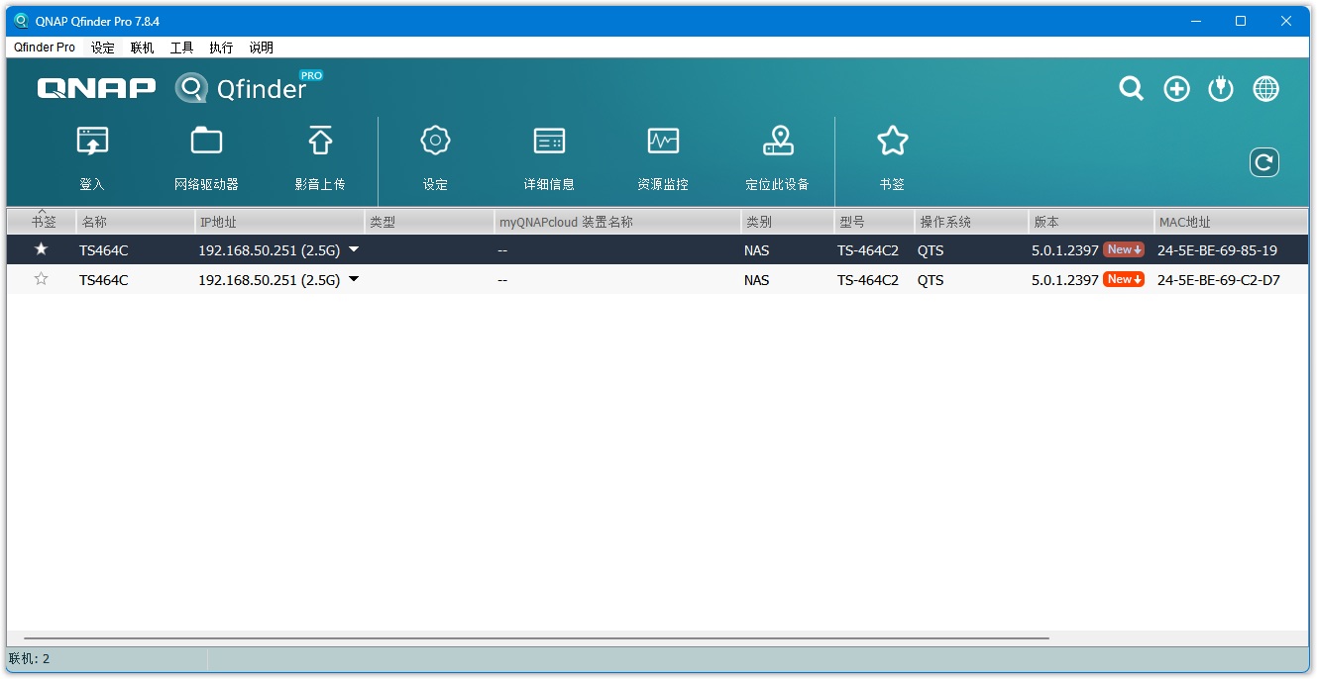This screenshot has width=1317, height=679.
Task: Click the QNAP logo
Action: tap(96, 88)
